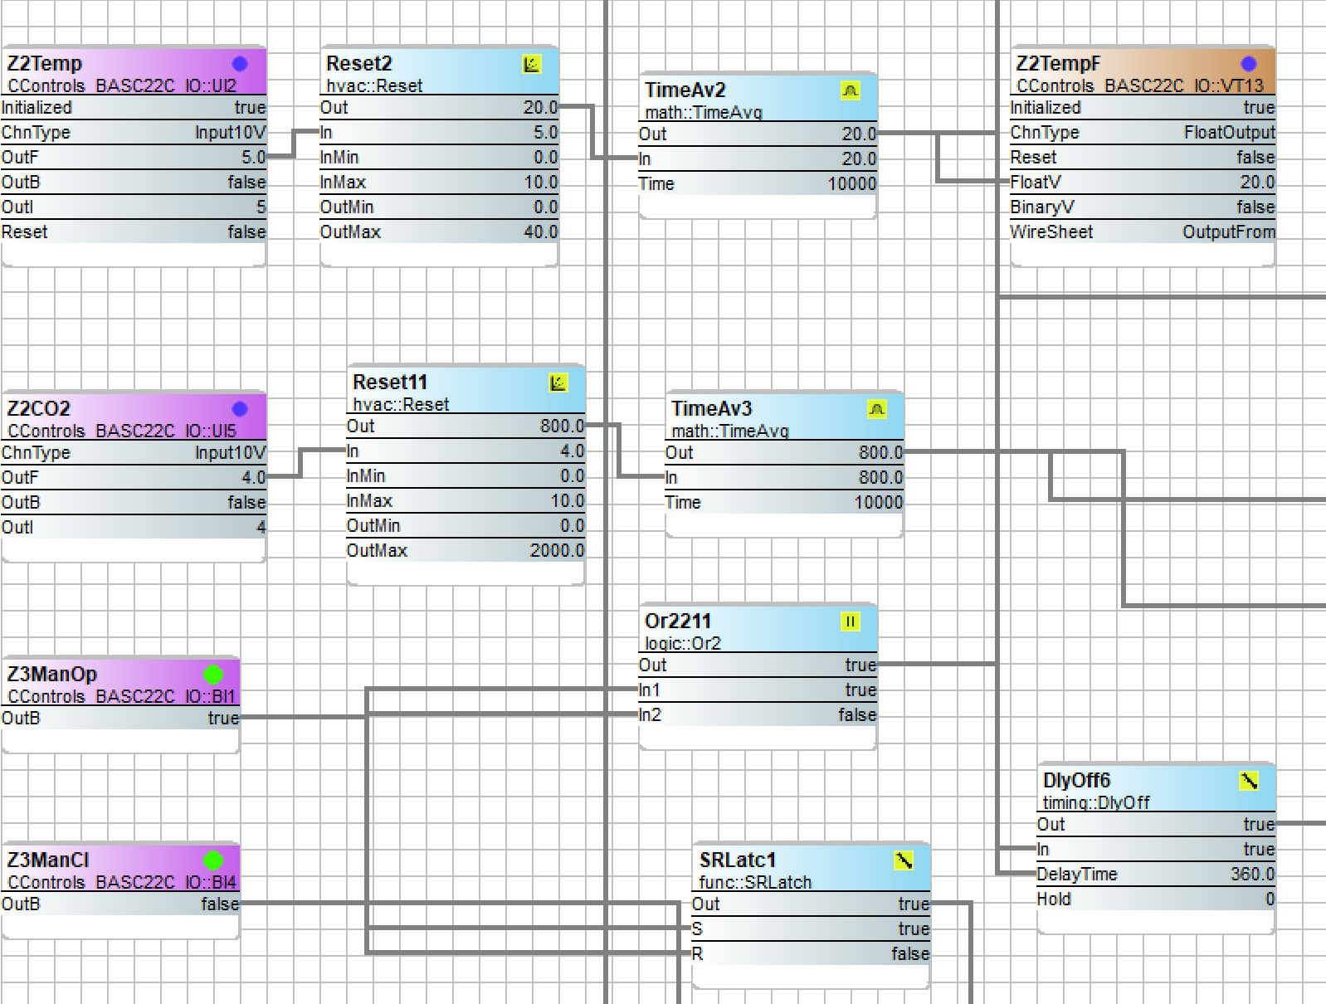Click the blue status dot on Z2CO2
This screenshot has height=1004, width=1326.
(x=240, y=409)
